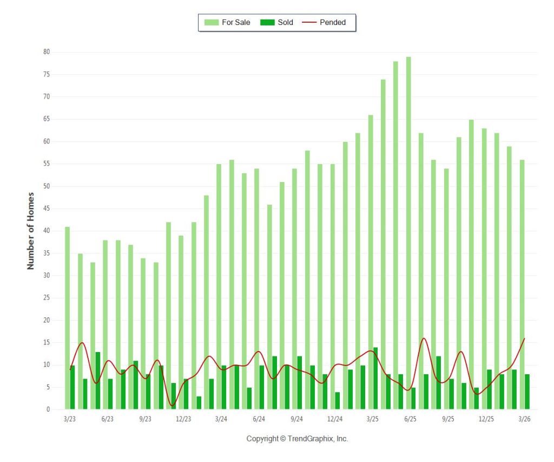
Task: Click the x-axis label 6/25
Action: 410,419
